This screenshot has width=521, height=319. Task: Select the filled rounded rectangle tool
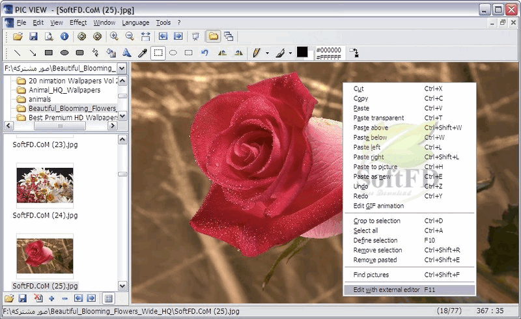79,53
